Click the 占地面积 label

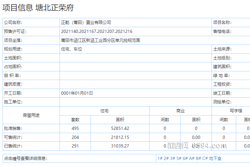pos(13,67)
